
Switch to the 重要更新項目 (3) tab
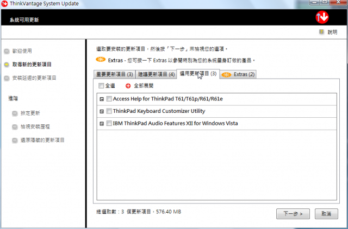pos(115,74)
